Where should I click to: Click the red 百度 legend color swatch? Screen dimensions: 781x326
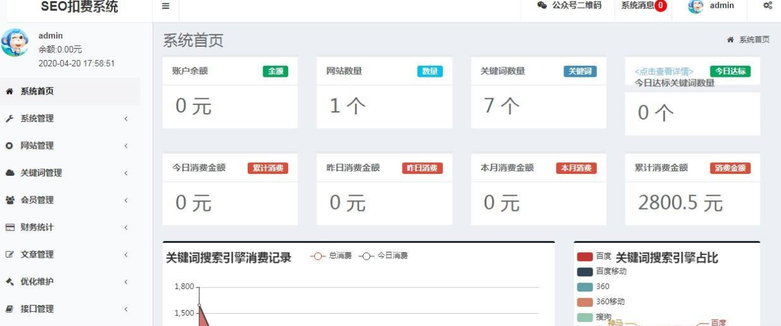coord(584,256)
